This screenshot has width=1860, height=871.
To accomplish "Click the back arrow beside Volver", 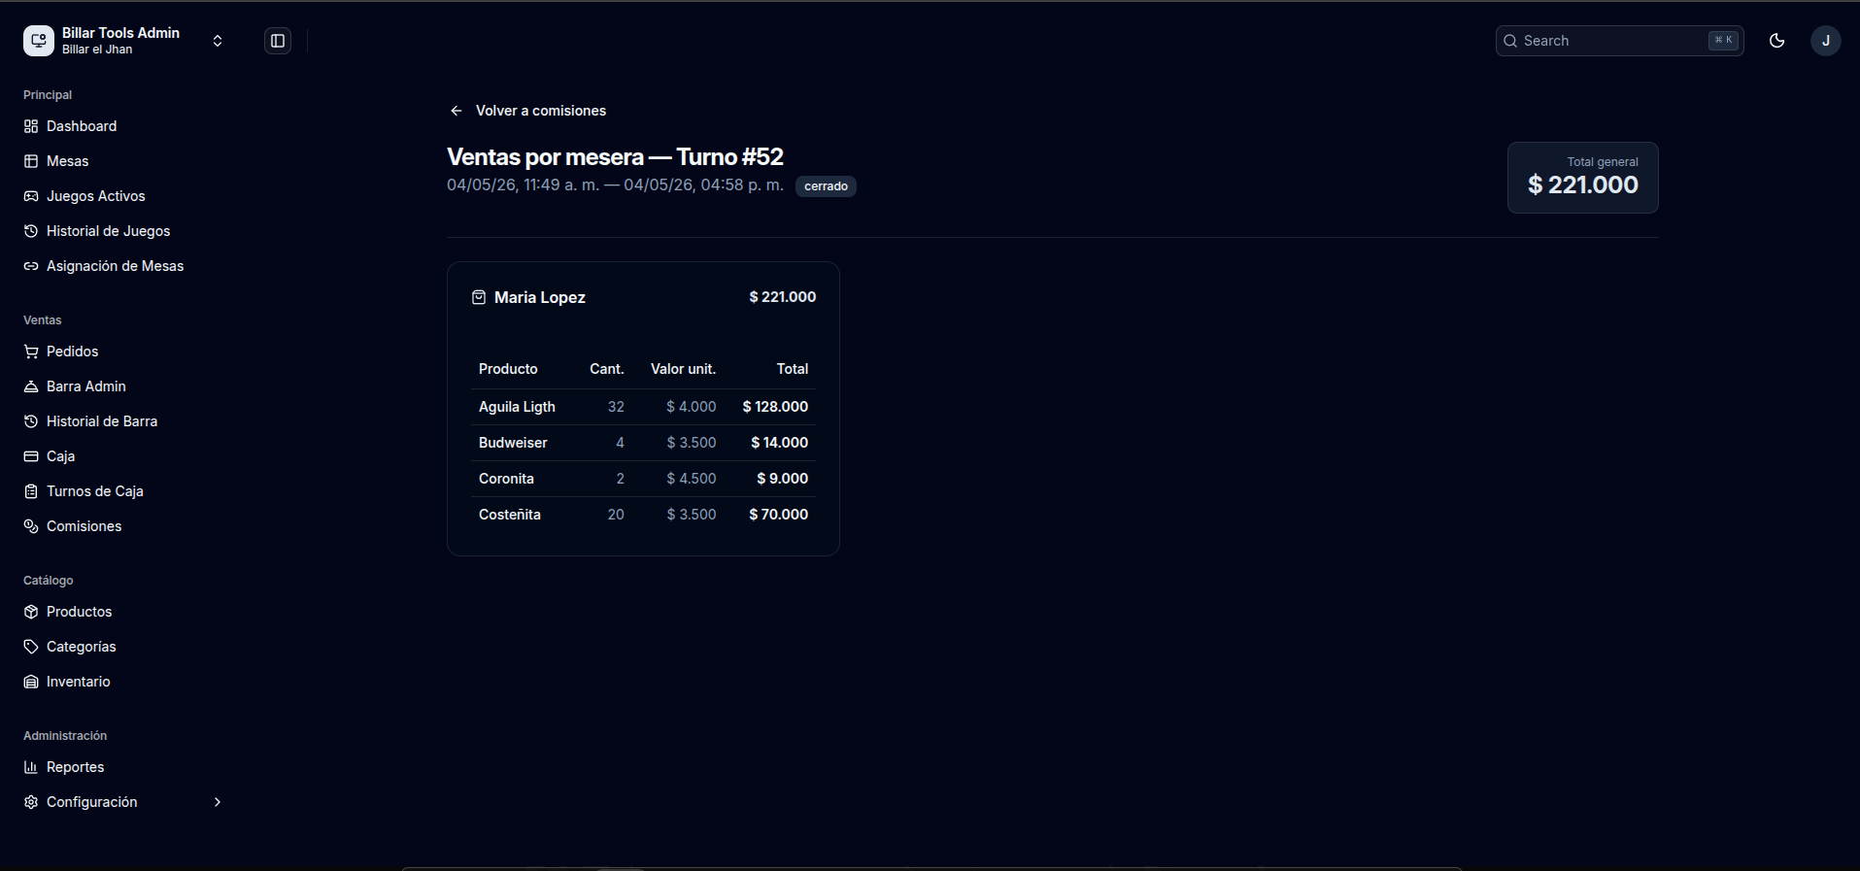I will coord(457,111).
